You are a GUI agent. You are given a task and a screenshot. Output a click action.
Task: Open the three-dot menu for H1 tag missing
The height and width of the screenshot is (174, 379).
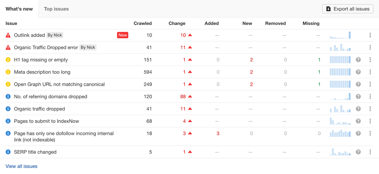(370, 60)
